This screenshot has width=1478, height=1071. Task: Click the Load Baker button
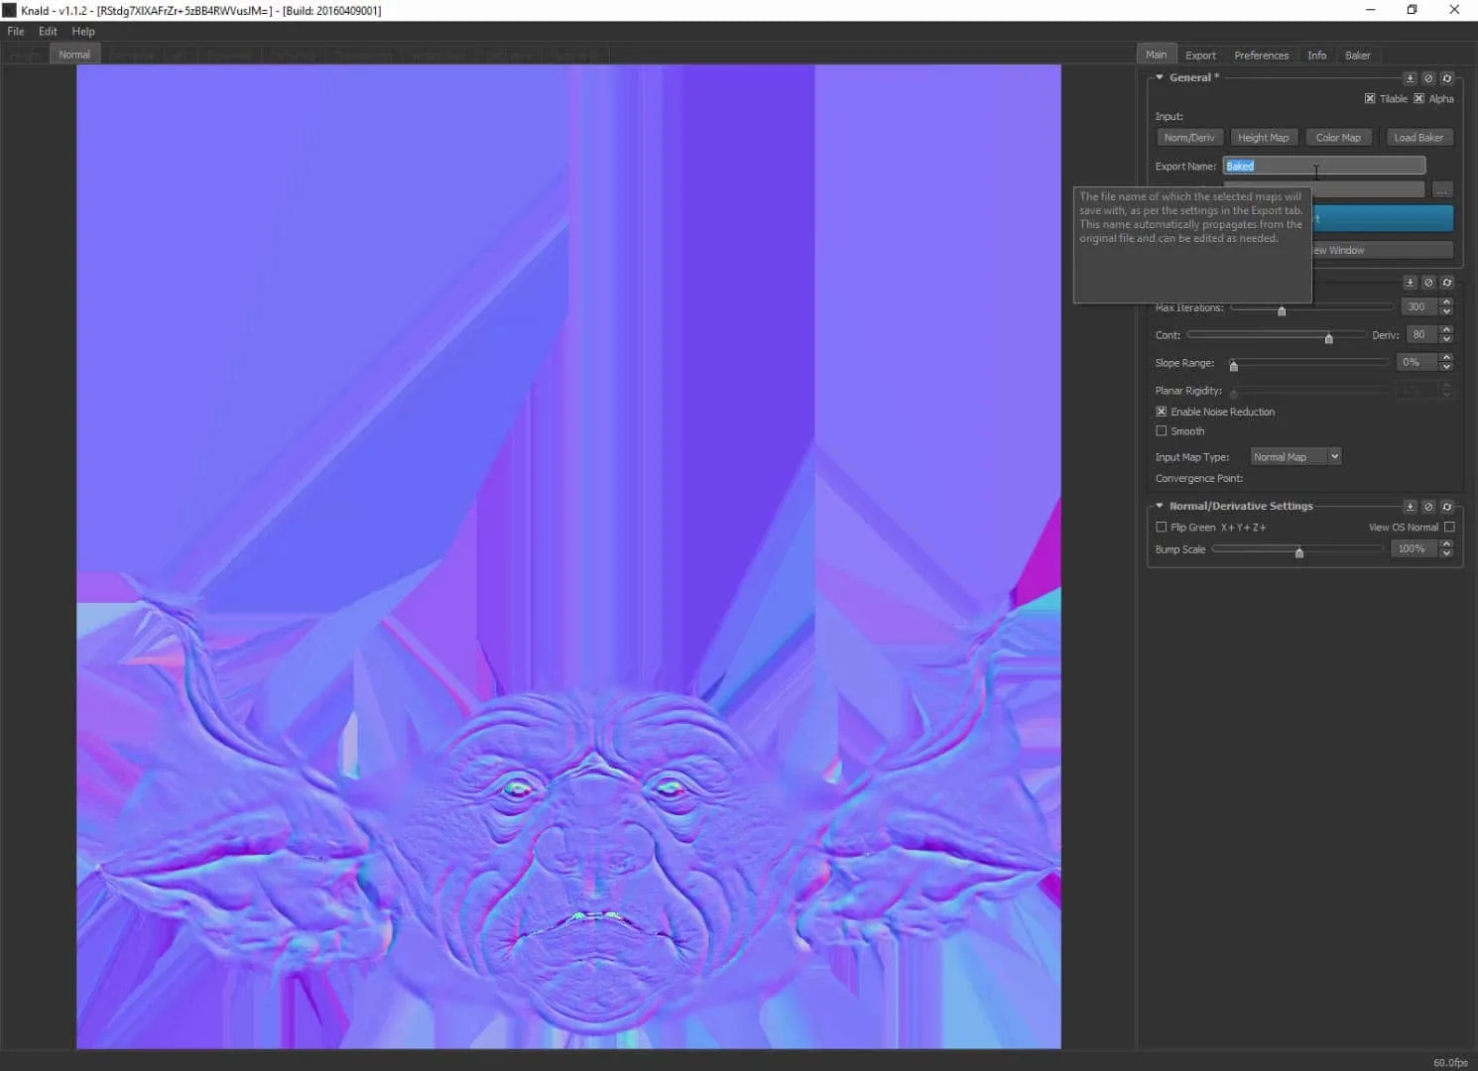(x=1418, y=138)
